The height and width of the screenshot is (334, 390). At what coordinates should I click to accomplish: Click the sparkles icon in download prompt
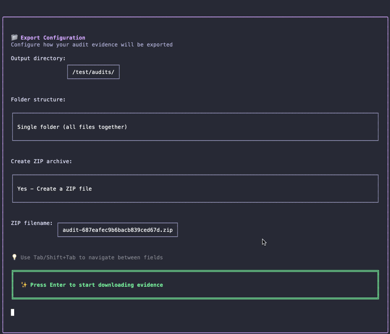[x=24, y=285]
